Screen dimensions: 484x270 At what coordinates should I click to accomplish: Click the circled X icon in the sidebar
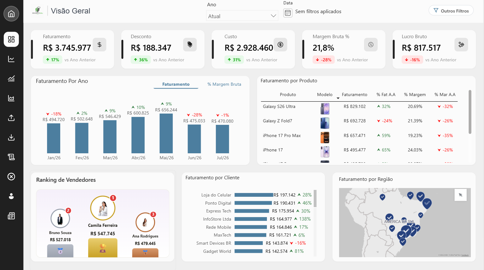tap(11, 177)
